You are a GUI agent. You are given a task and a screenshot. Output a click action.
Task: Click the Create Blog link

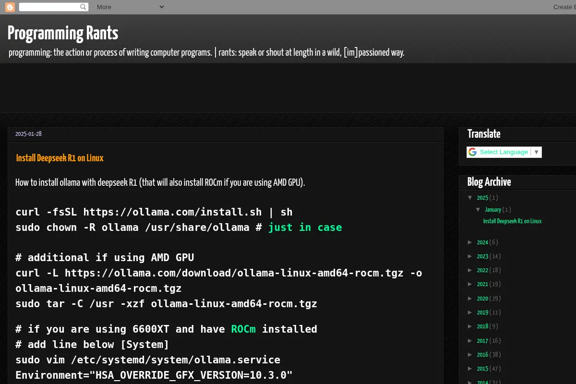pyautogui.click(x=564, y=7)
